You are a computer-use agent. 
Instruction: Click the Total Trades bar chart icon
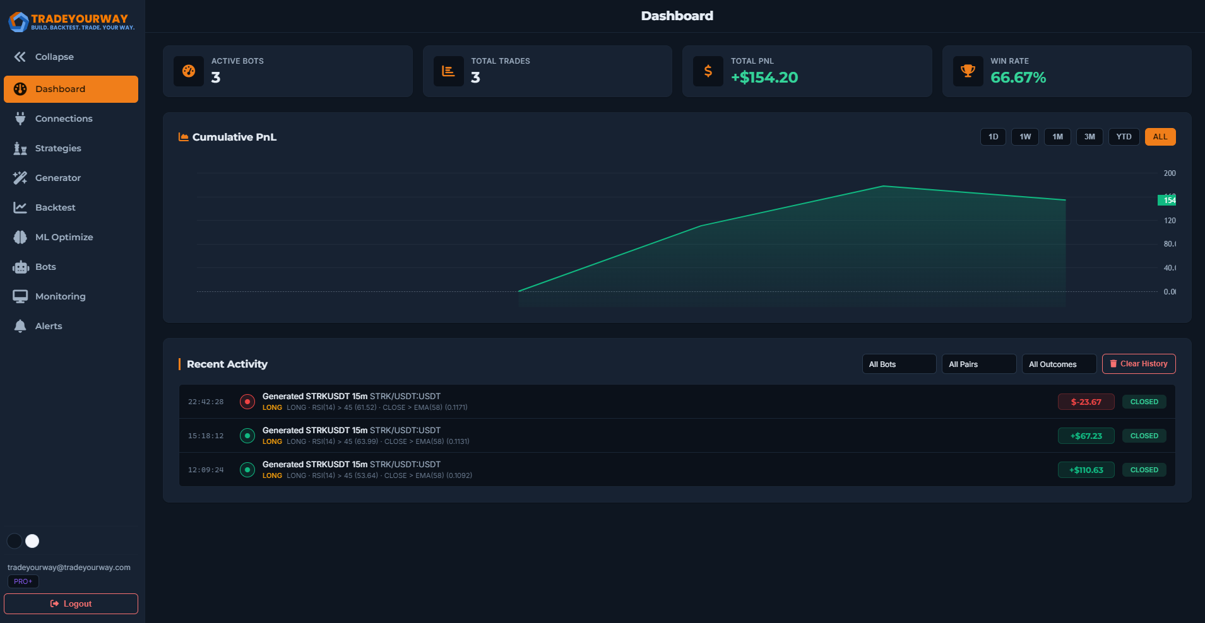point(449,71)
